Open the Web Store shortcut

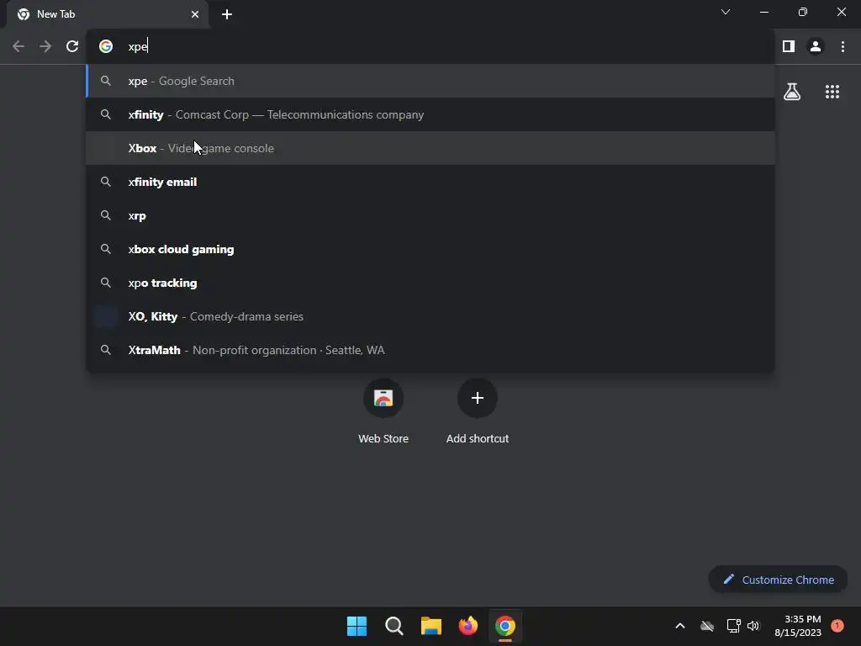click(x=383, y=411)
